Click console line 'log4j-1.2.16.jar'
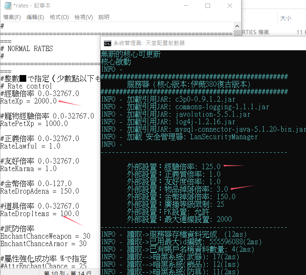The width and height of the screenshot is (306, 275). point(205,122)
